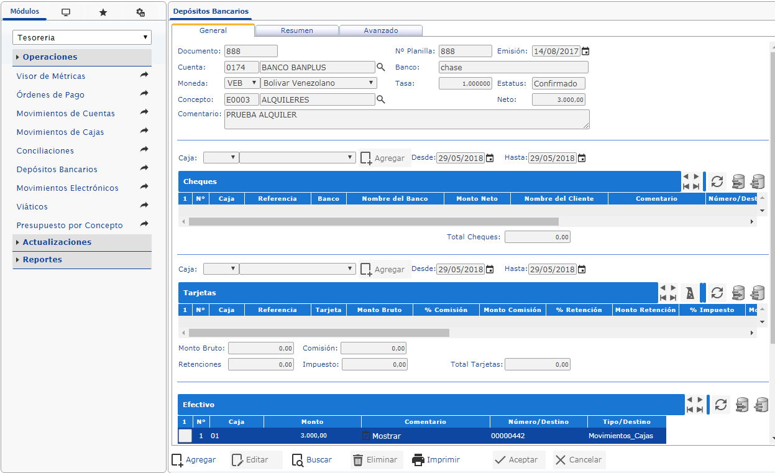Click the arrow icon beside Órdenes de Pago

click(144, 94)
